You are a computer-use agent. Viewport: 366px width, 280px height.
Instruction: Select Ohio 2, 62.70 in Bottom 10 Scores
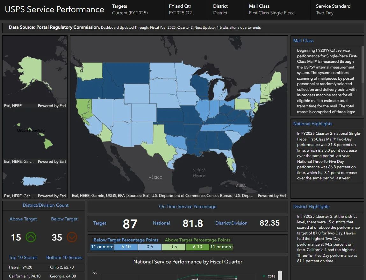[x=62, y=267]
